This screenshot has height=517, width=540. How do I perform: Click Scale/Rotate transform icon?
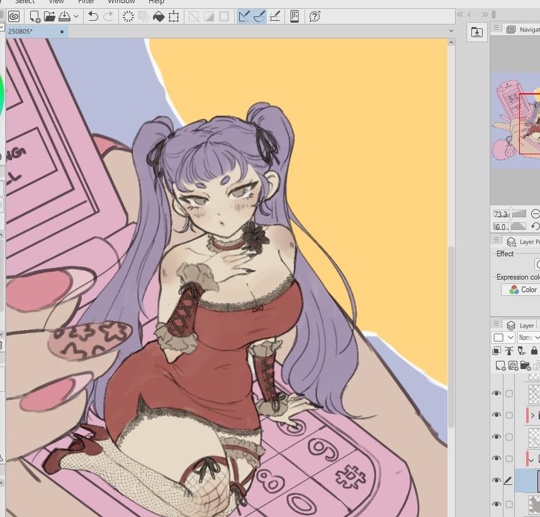tap(174, 16)
